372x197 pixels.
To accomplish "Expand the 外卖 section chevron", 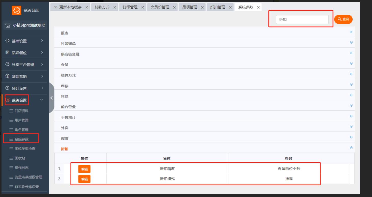I will [351, 127].
